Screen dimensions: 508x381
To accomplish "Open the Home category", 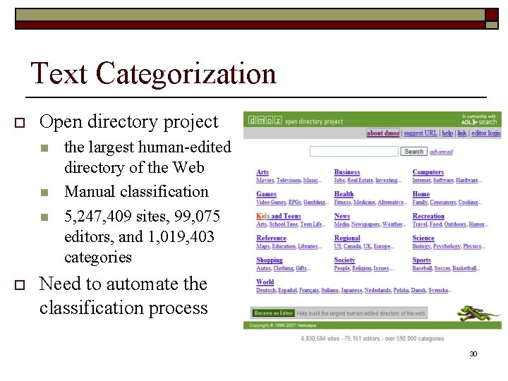I will point(421,194).
